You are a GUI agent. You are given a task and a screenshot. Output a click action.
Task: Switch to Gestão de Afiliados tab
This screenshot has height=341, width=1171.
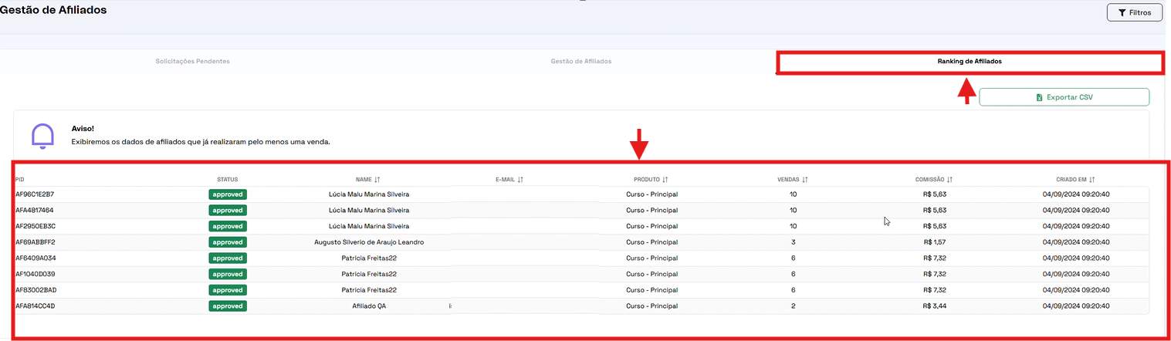[x=580, y=61]
